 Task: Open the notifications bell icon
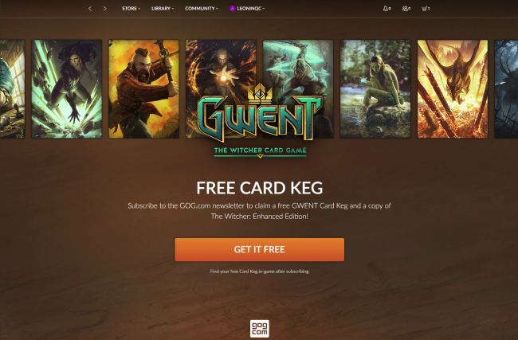coord(387,9)
